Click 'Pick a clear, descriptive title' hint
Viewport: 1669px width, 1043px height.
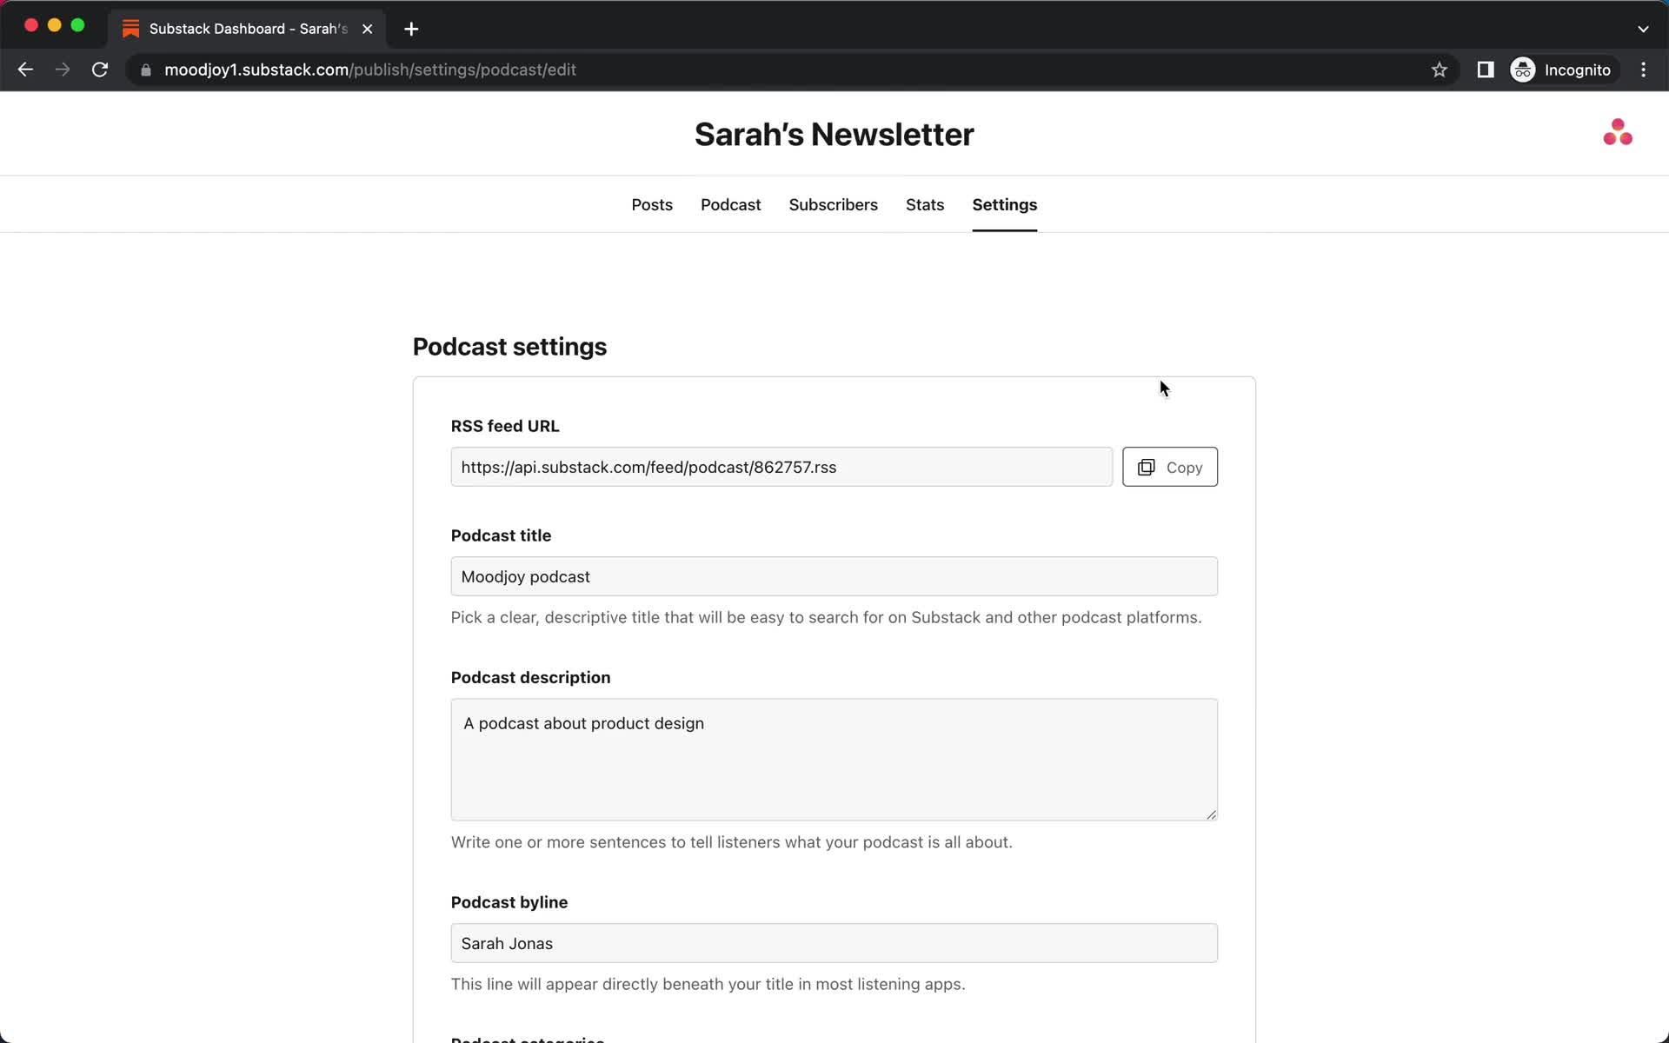[826, 617]
